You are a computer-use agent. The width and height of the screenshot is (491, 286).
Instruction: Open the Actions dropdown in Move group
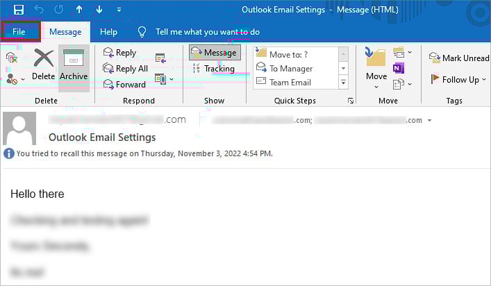coord(402,84)
